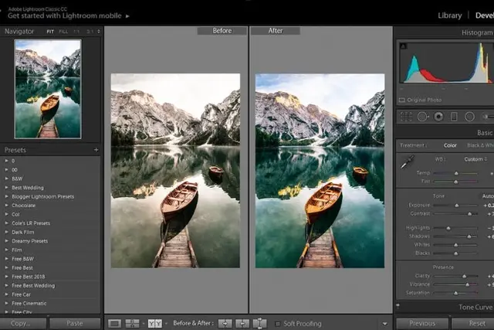The image size is (494, 330).
Task: Select the Spot Removal tool
Action: click(423, 117)
